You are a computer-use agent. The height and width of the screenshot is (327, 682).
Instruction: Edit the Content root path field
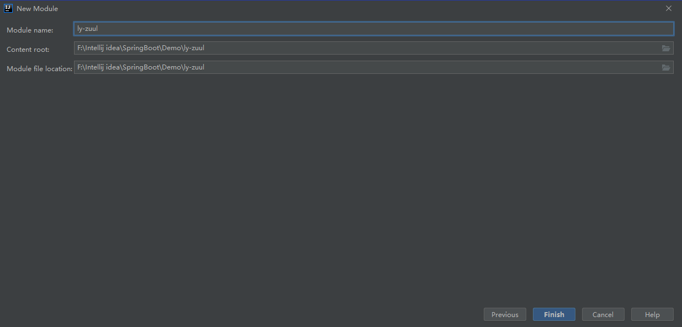point(367,48)
